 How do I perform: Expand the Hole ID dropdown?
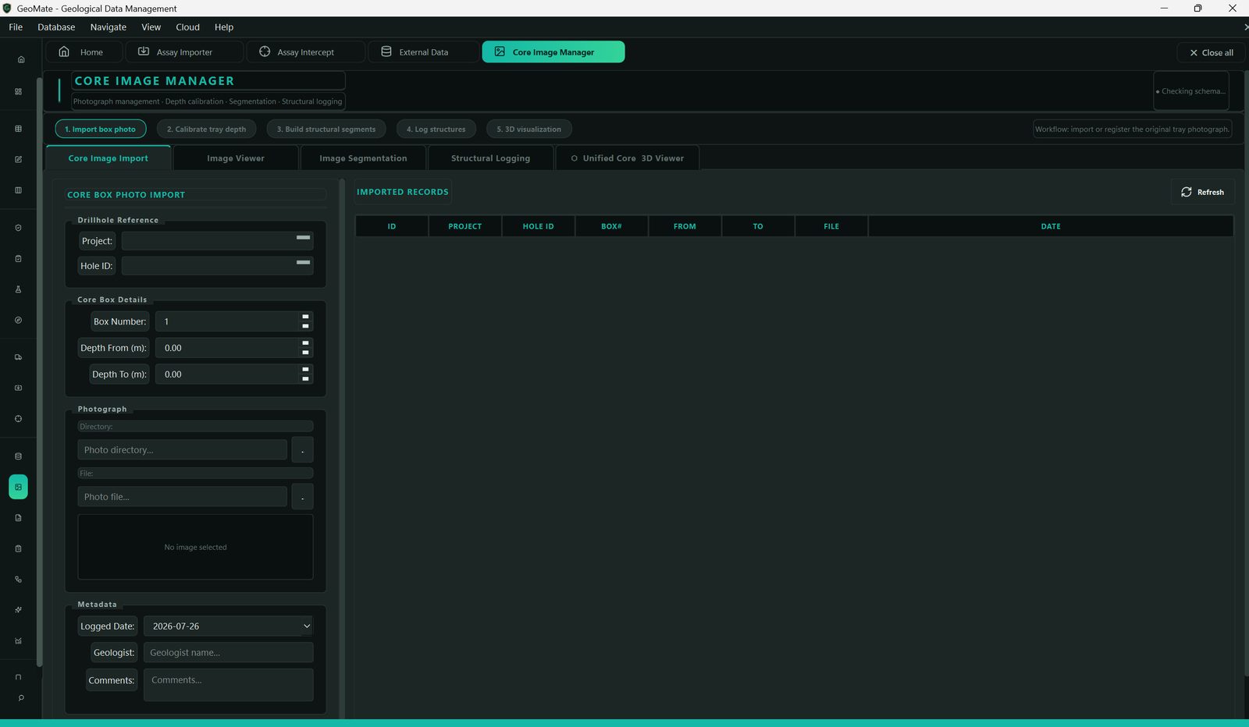[x=217, y=266]
